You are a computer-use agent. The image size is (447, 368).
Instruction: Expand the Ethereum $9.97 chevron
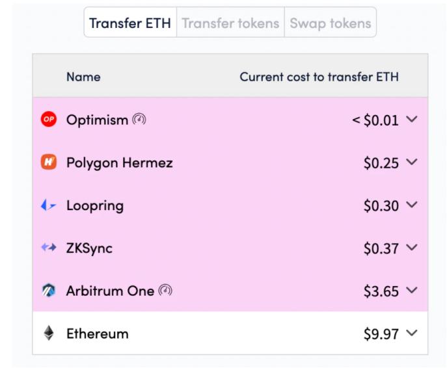[411, 334]
